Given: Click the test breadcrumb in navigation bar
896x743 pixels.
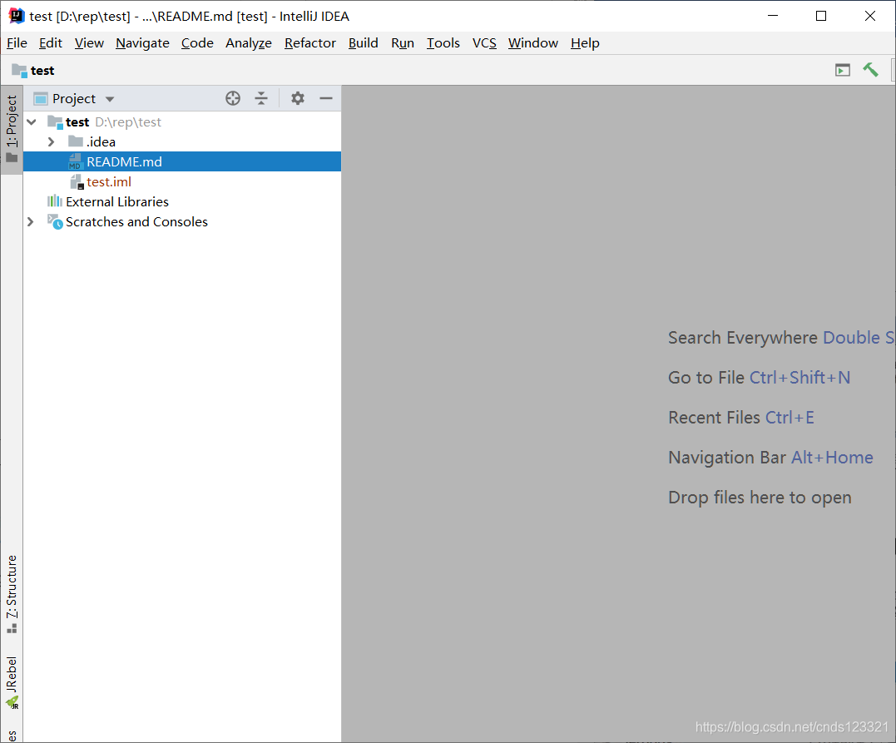Looking at the screenshot, I should click(x=42, y=70).
